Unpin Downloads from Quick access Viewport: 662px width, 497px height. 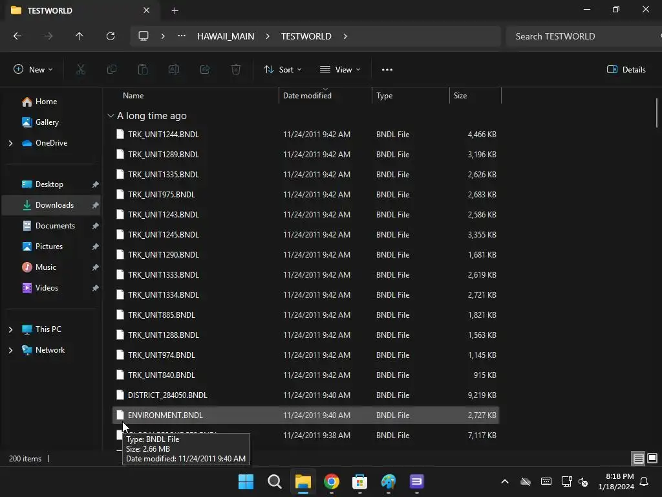click(96, 205)
